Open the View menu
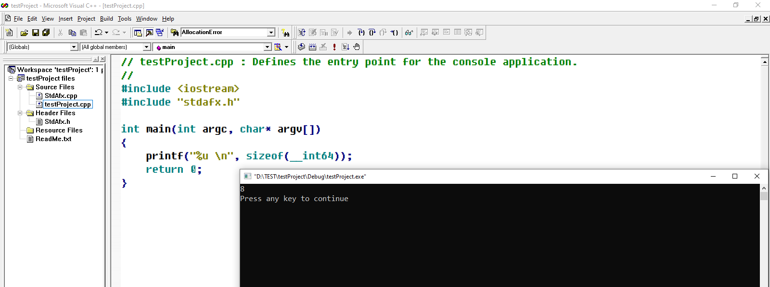Viewport: 770px width, 287px height. (x=48, y=19)
